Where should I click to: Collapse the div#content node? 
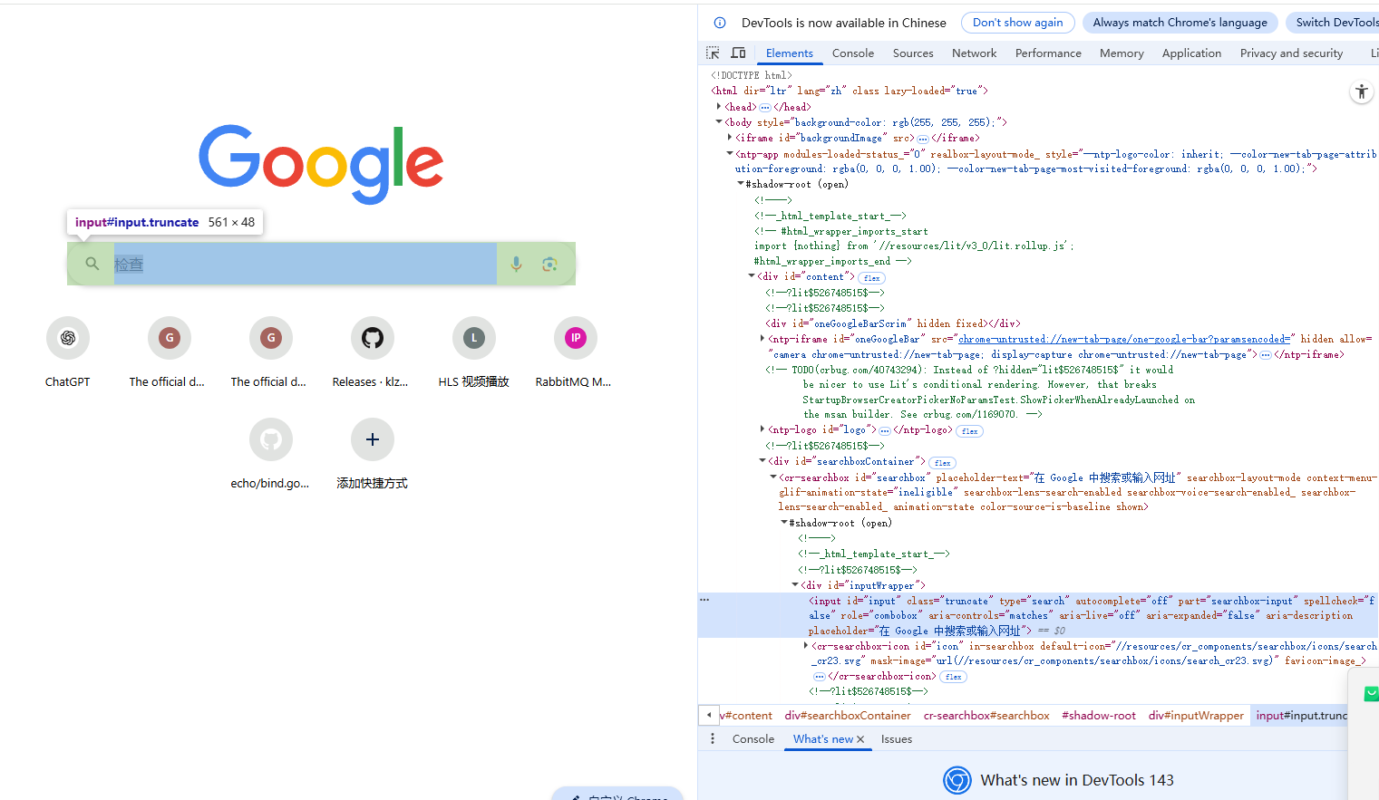(x=752, y=276)
